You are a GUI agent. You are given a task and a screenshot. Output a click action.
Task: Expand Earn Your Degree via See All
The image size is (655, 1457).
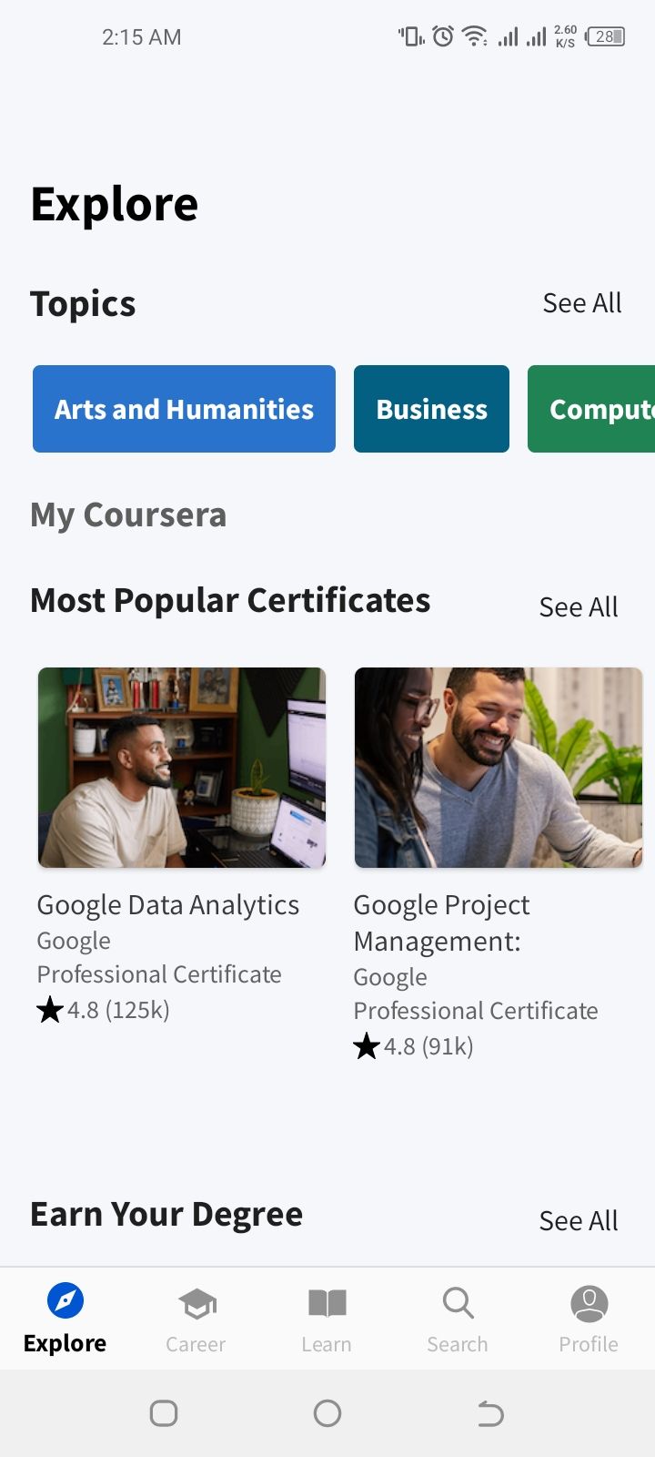click(x=579, y=1219)
